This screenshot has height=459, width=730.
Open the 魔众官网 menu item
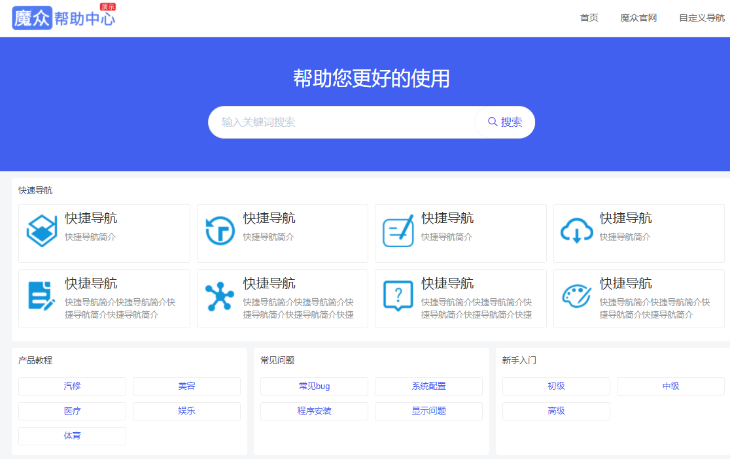tap(638, 18)
